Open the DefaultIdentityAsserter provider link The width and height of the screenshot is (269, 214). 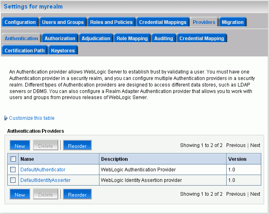click(46, 180)
